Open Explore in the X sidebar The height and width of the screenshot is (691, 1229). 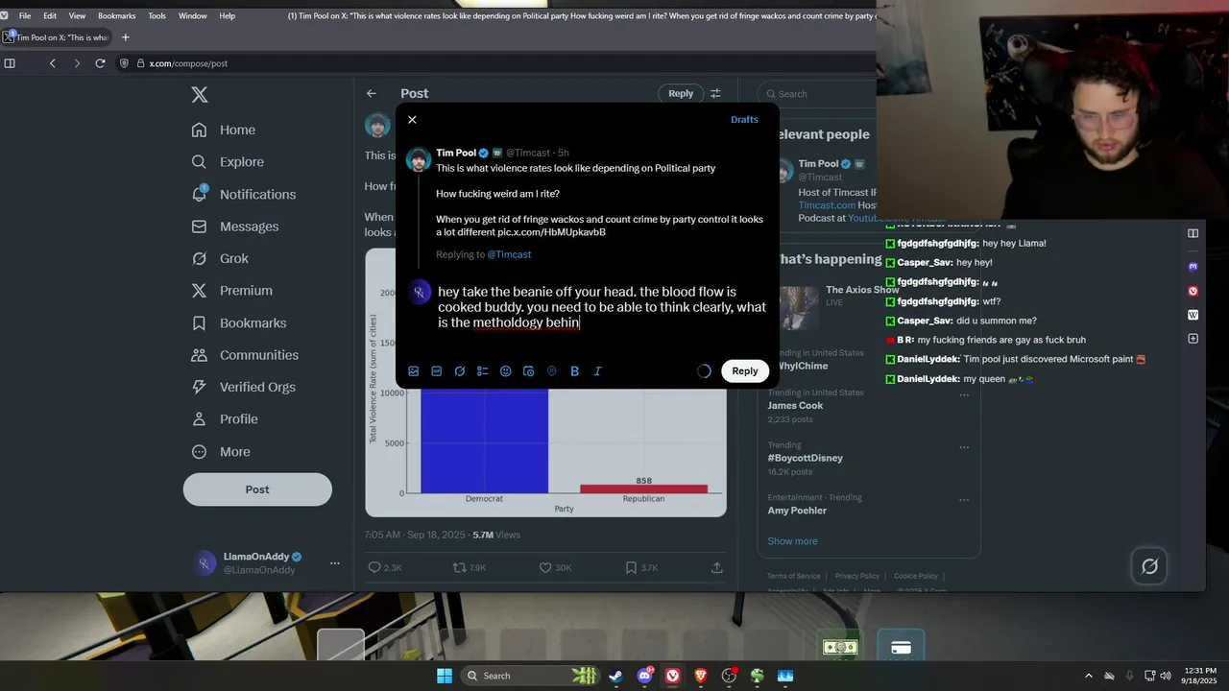pos(228,162)
